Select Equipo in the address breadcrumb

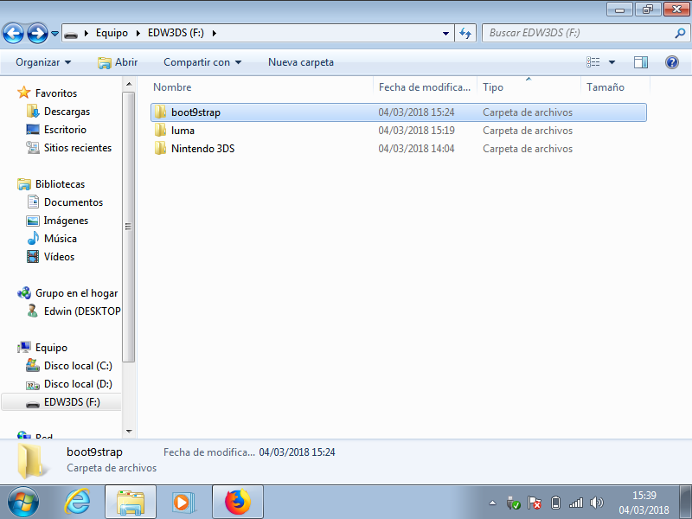click(x=112, y=33)
